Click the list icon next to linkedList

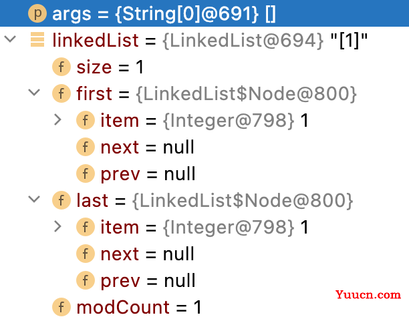click(x=37, y=39)
